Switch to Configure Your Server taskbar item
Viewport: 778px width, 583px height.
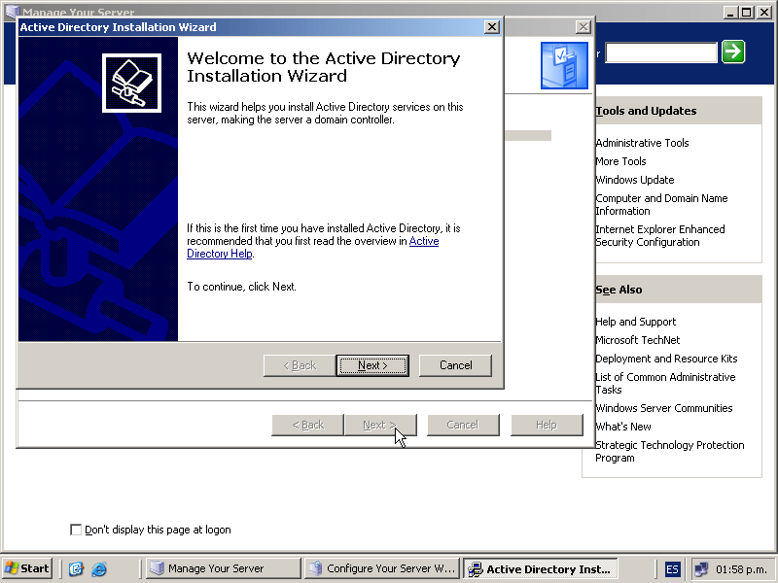click(x=381, y=568)
